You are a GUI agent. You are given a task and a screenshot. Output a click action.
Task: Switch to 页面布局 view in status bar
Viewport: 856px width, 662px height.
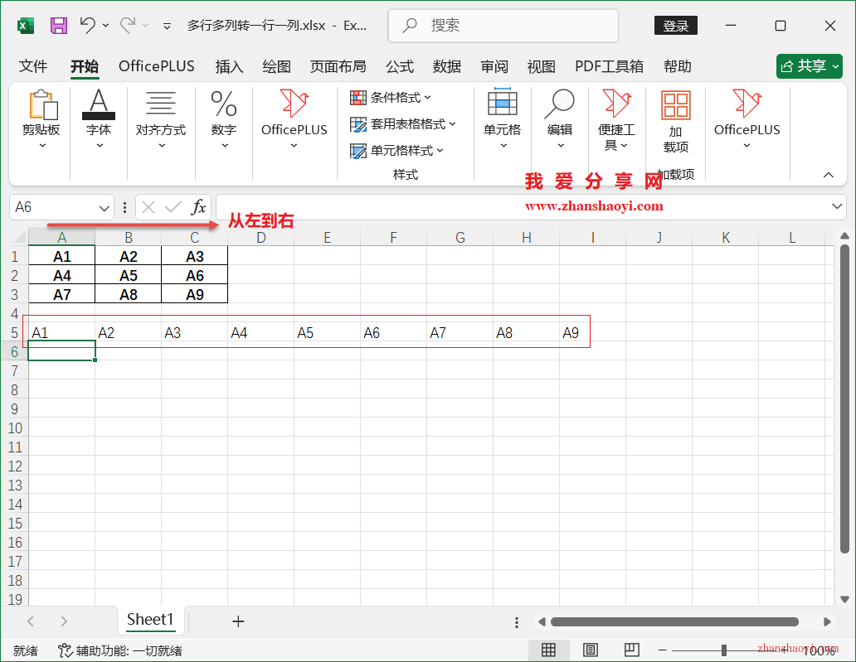click(x=590, y=650)
